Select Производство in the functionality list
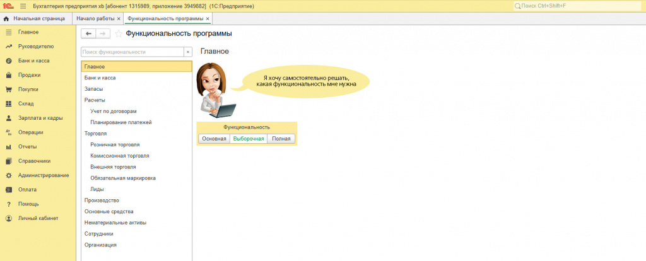 [137, 200]
